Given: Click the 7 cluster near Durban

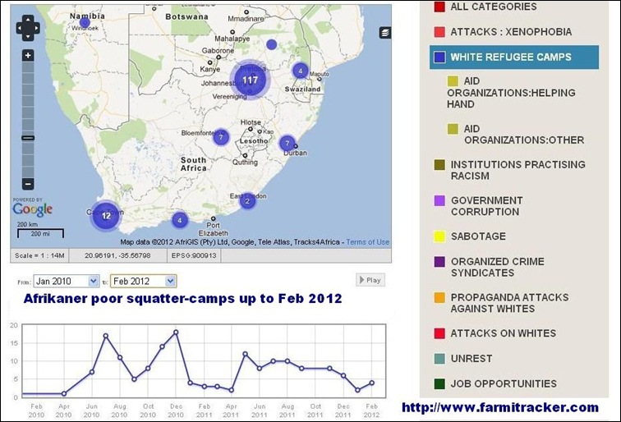Looking at the screenshot, I should click(x=287, y=144).
